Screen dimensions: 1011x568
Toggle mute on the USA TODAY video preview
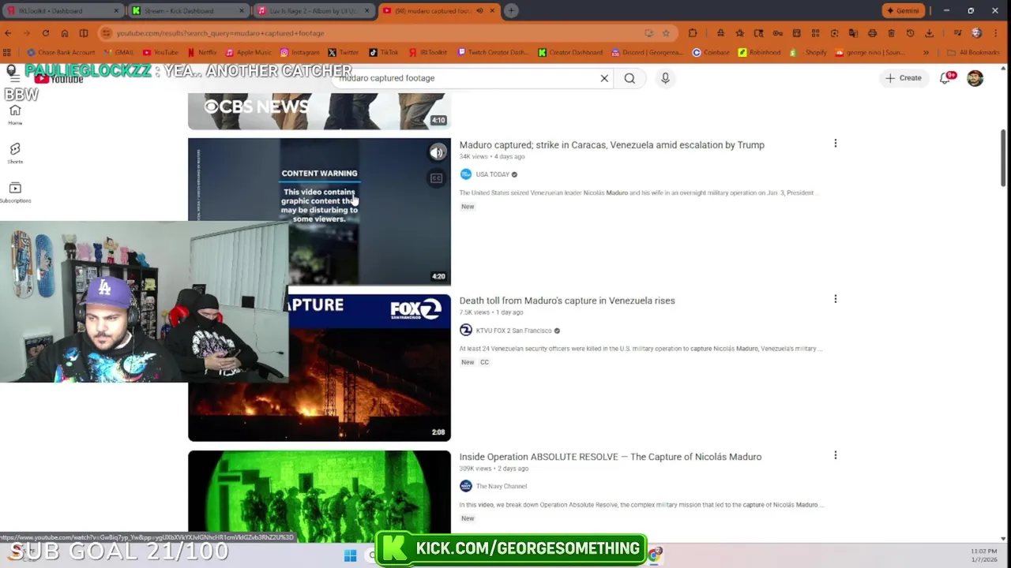click(437, 152)
